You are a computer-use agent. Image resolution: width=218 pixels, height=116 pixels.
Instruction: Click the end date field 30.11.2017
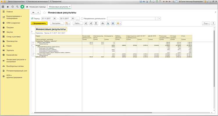coord(65,19)
